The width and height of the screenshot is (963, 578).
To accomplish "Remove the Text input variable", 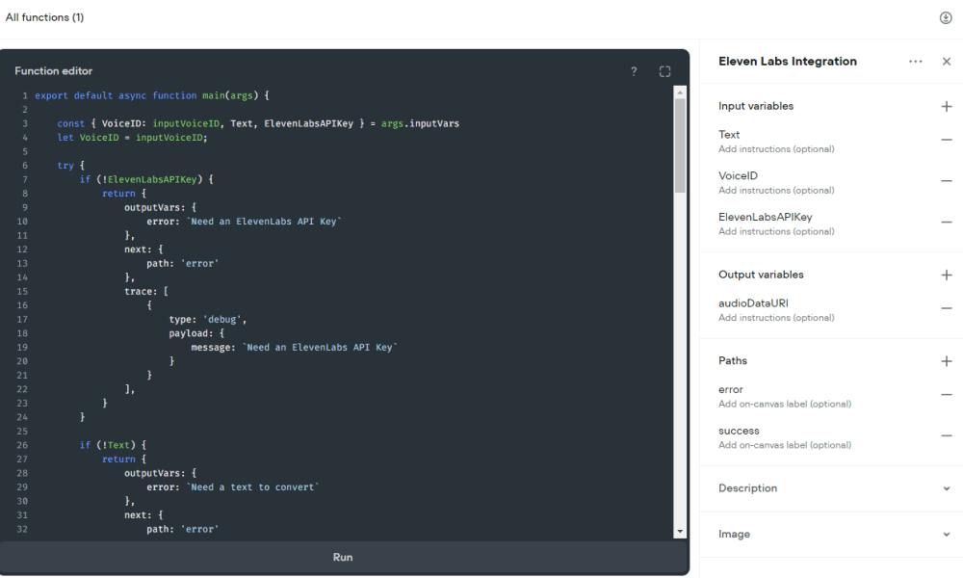I will point(947,140).
